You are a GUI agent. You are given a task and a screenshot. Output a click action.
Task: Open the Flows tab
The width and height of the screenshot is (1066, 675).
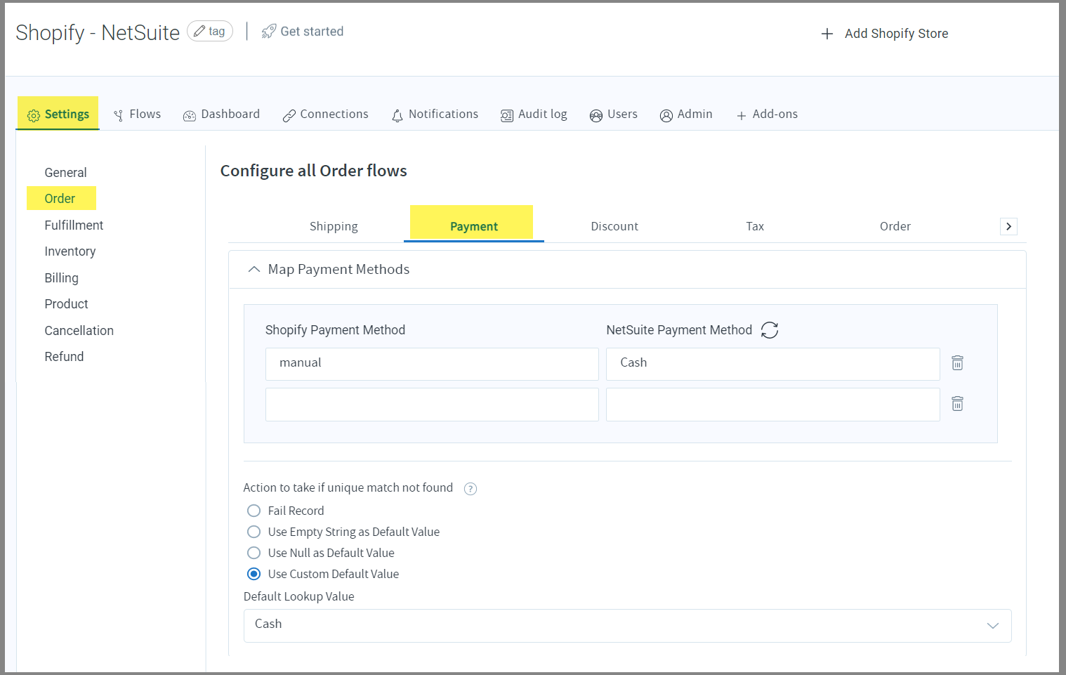coord(137,114)
